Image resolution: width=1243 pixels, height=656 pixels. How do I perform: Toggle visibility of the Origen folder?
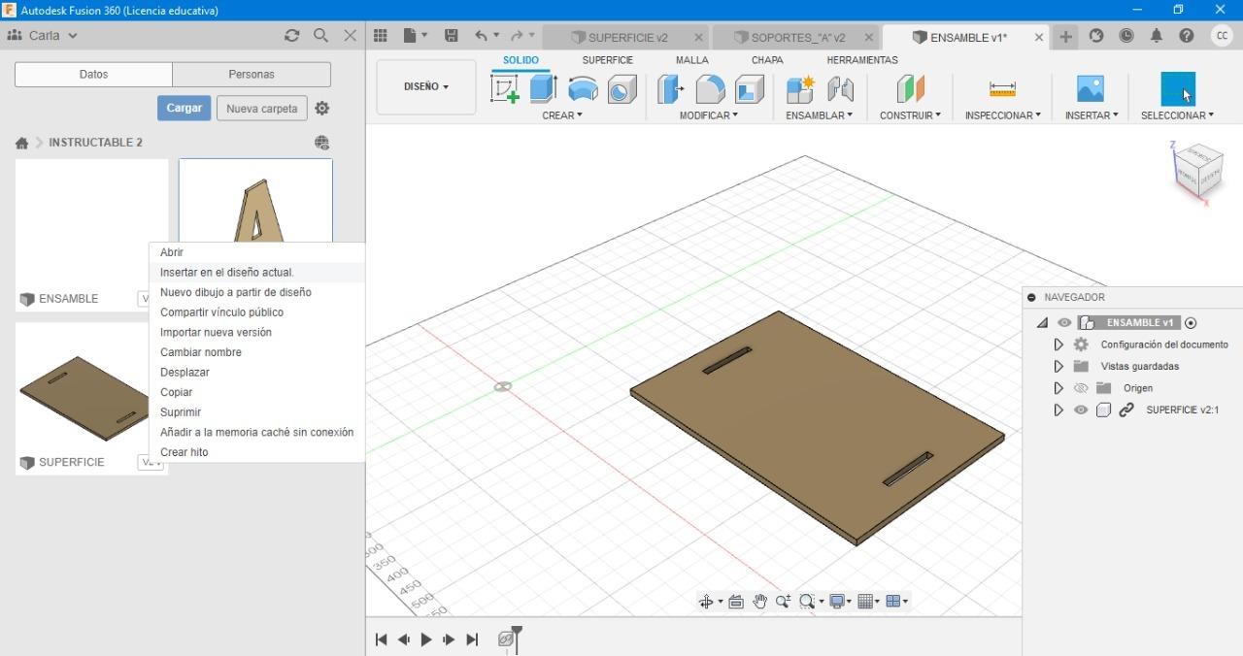click(x=1081, y=388)
